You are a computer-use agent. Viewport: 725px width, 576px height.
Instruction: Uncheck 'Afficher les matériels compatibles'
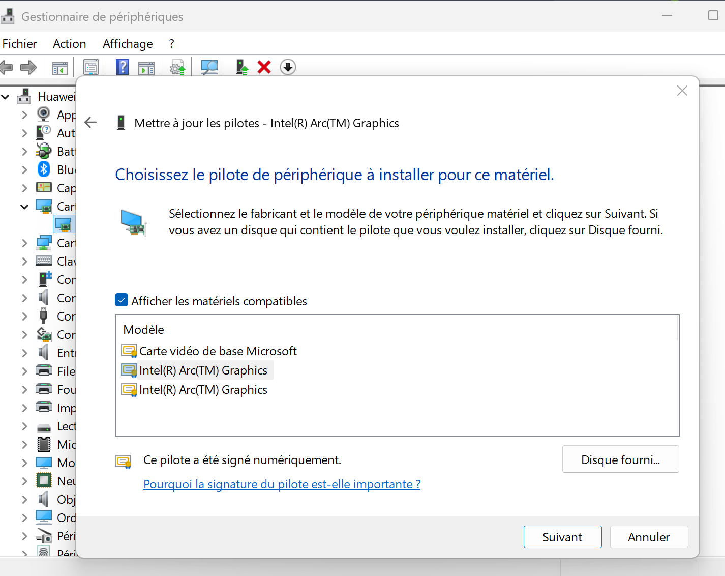tap(122, 300)
